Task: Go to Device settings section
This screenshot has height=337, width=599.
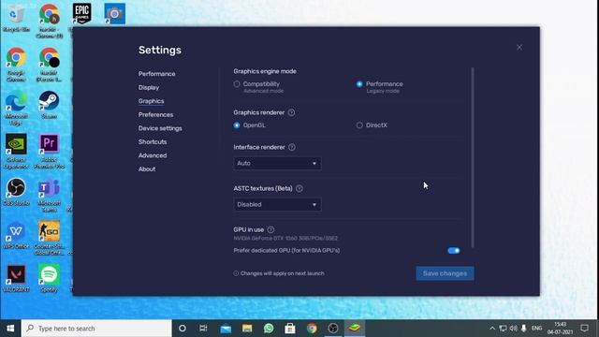Action: [x=160, y=128]
